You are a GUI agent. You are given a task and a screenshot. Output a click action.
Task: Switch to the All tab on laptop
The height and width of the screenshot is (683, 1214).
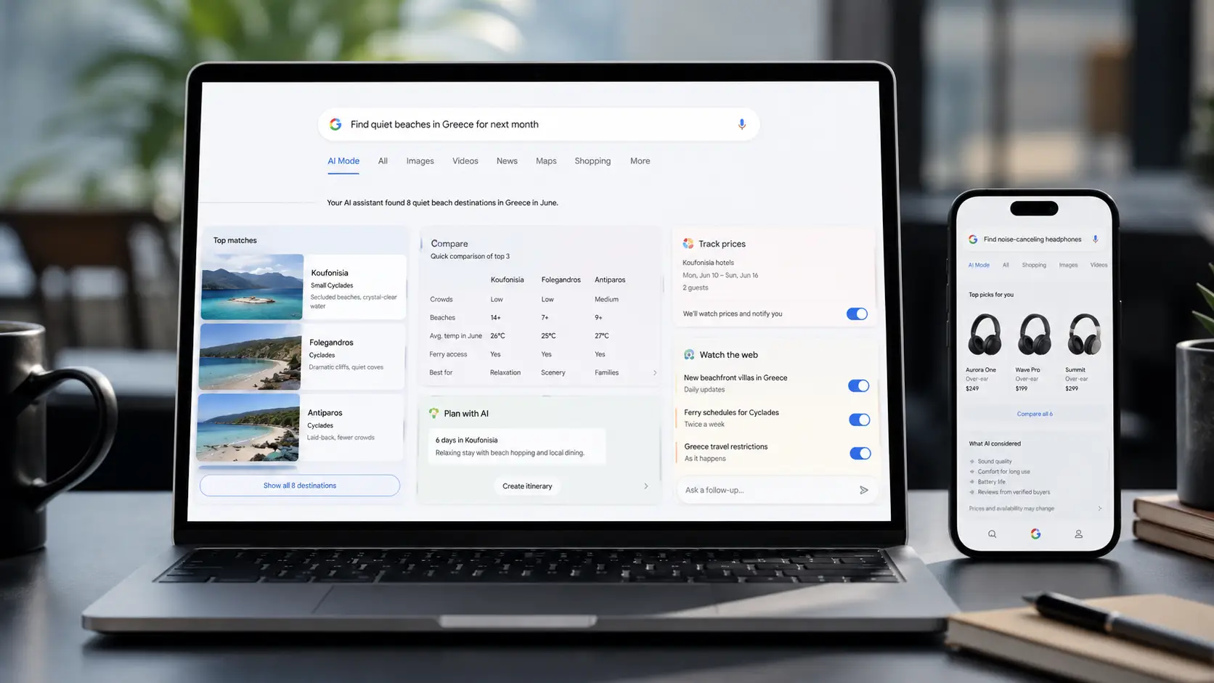coord(383,161)
